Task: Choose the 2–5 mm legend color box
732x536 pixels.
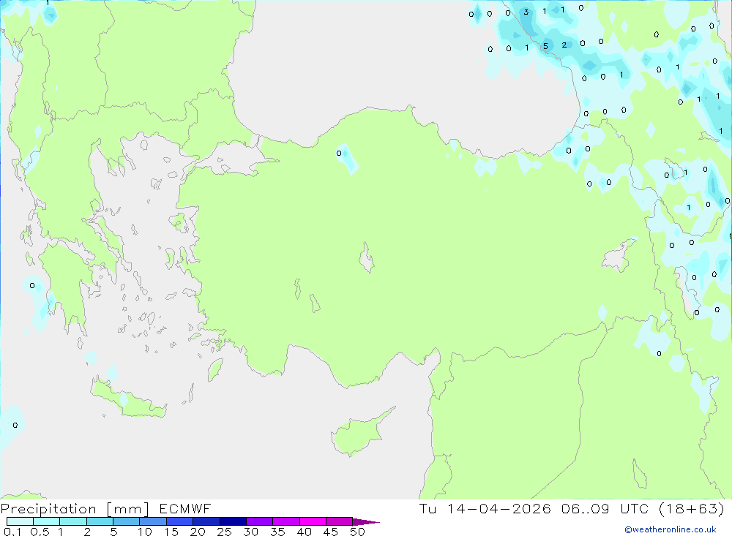Action: pyautogui.click(x=100, y=521)
